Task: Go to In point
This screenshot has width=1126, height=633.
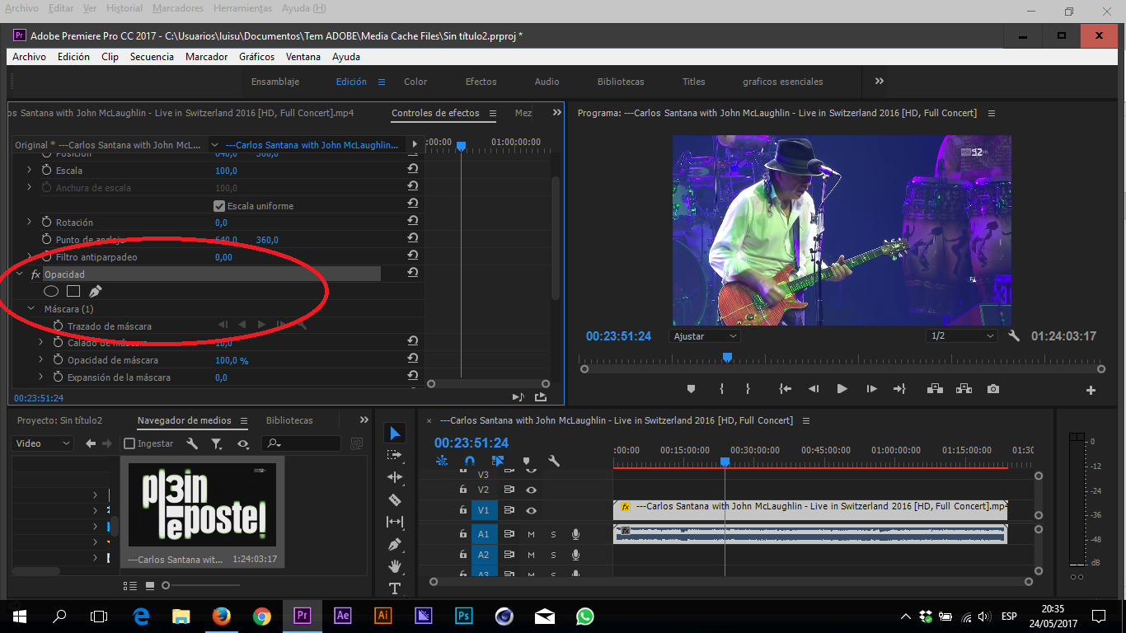Action: click(x=785, y=389)
